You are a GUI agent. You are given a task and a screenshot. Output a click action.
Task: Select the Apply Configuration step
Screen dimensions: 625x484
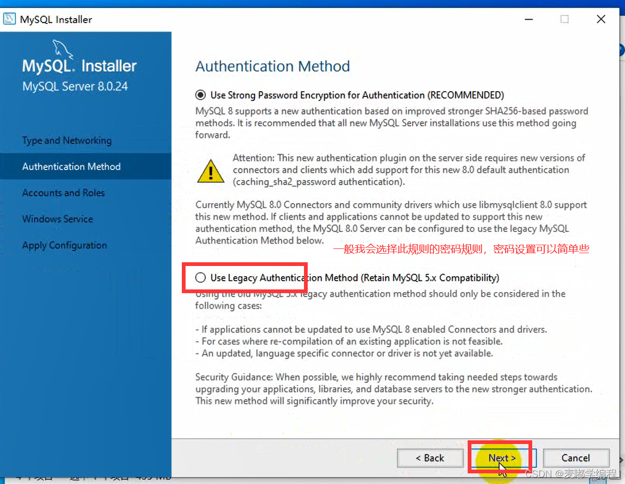point(64,245)
